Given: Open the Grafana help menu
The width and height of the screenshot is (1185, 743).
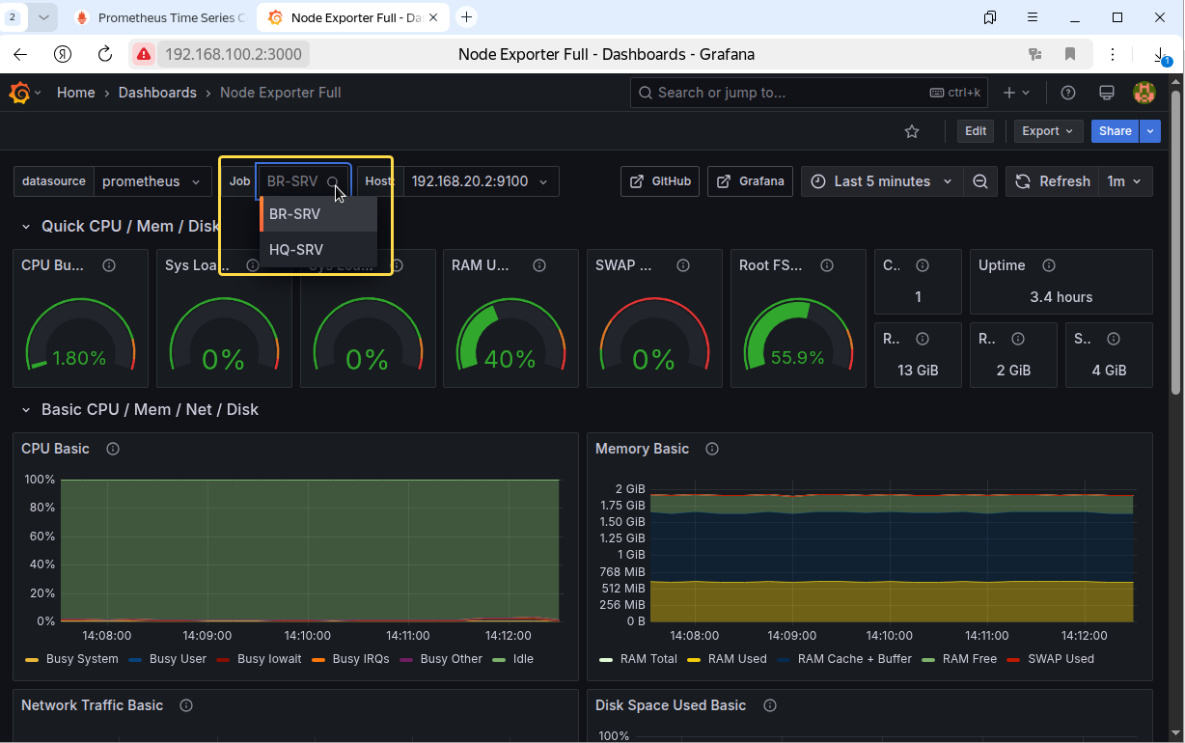Looking at the screenshot, I should tap(1068, 93).
